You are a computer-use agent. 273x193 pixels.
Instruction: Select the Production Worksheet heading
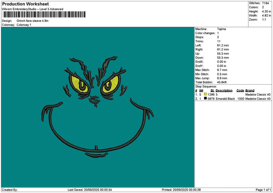(x=25, y=4)
